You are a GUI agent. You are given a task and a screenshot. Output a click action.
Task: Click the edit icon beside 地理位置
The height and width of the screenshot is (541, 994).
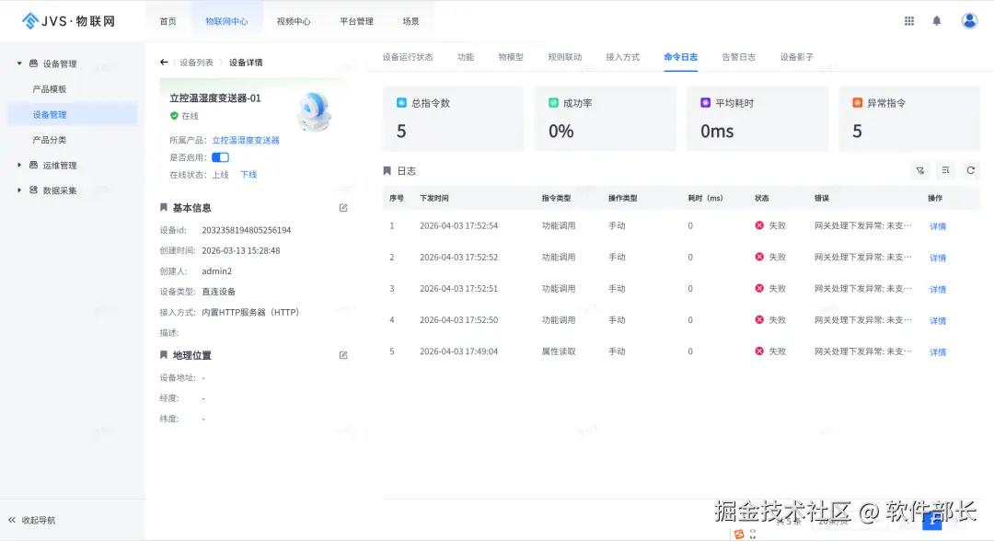coord(342,354)
